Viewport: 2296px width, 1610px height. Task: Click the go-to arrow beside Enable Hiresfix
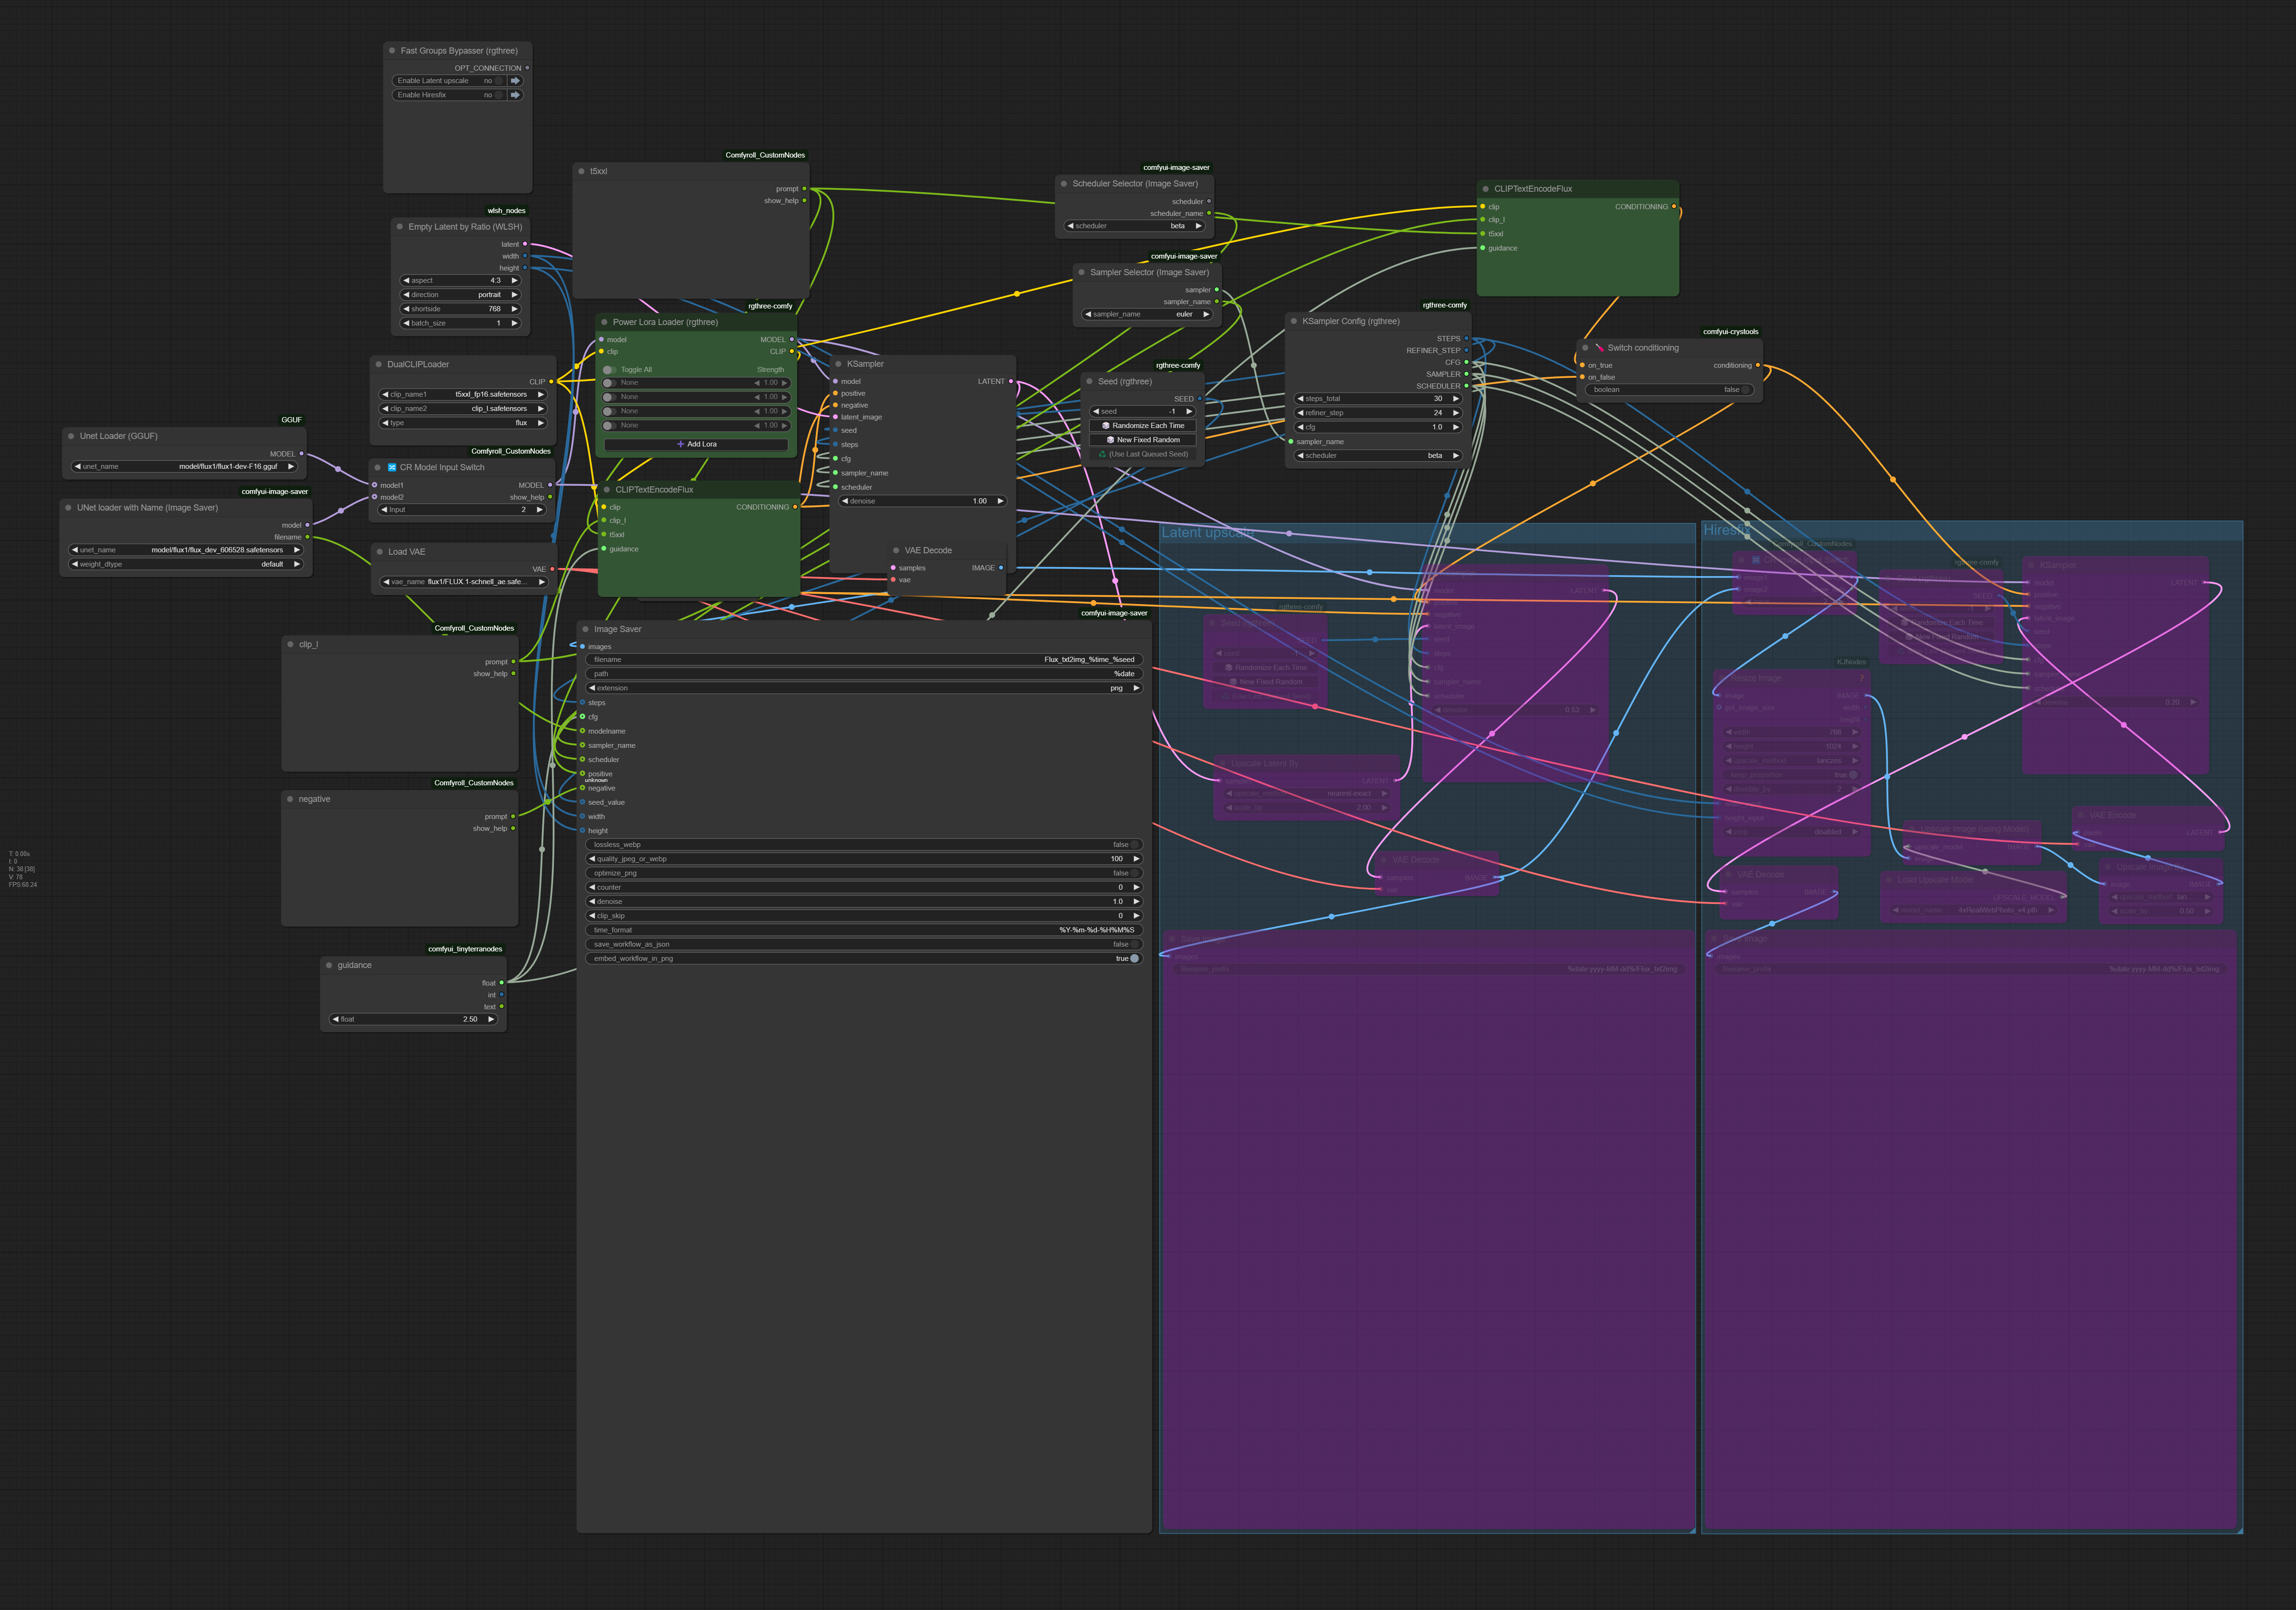pyautogui.click(x=515, y=95)
